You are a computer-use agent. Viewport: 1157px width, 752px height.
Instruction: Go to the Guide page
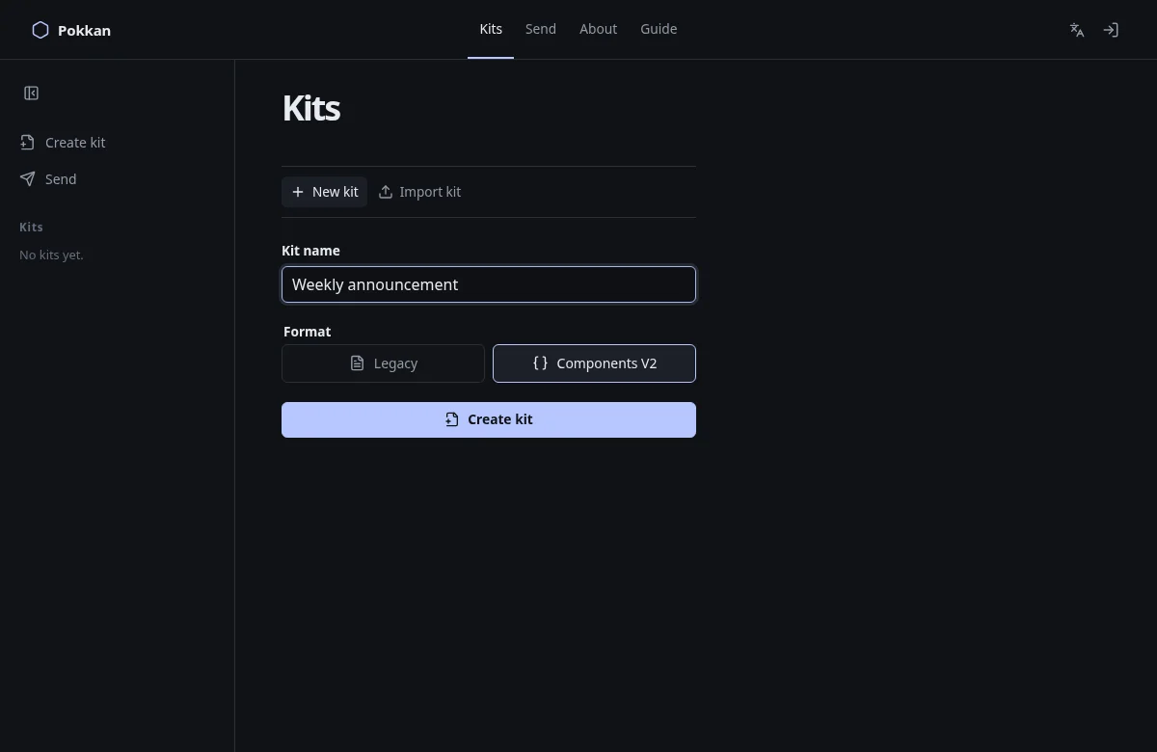(659, 29)
